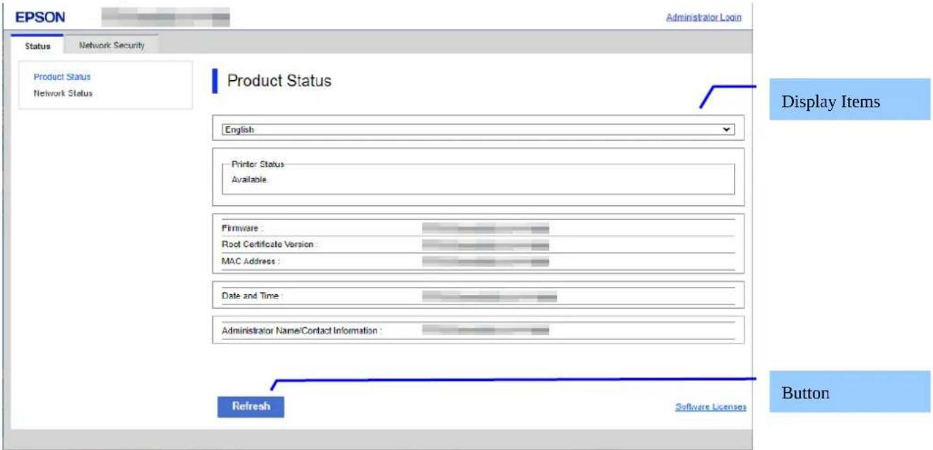Switch to the Network Security tab
The height and width of the screenshot is (450, 933).
click(x=111, y=45)
